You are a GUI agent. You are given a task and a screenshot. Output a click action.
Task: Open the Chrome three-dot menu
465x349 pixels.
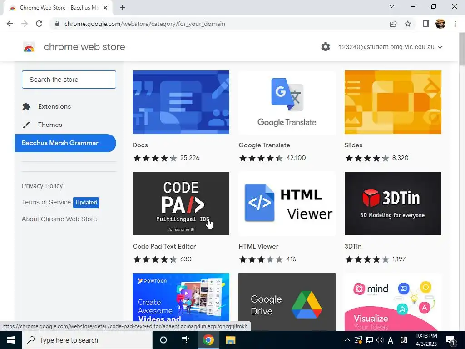(455, 24)
